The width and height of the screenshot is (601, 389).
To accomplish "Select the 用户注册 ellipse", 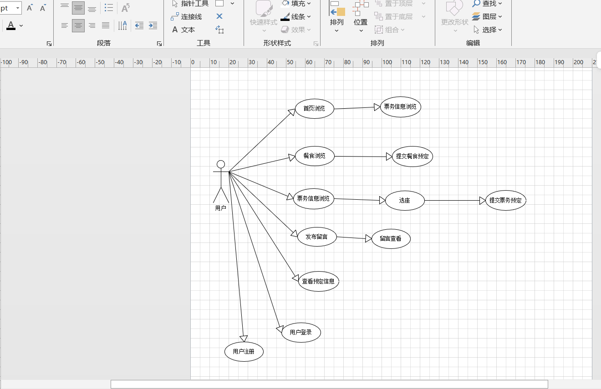I will coord(244,351).
